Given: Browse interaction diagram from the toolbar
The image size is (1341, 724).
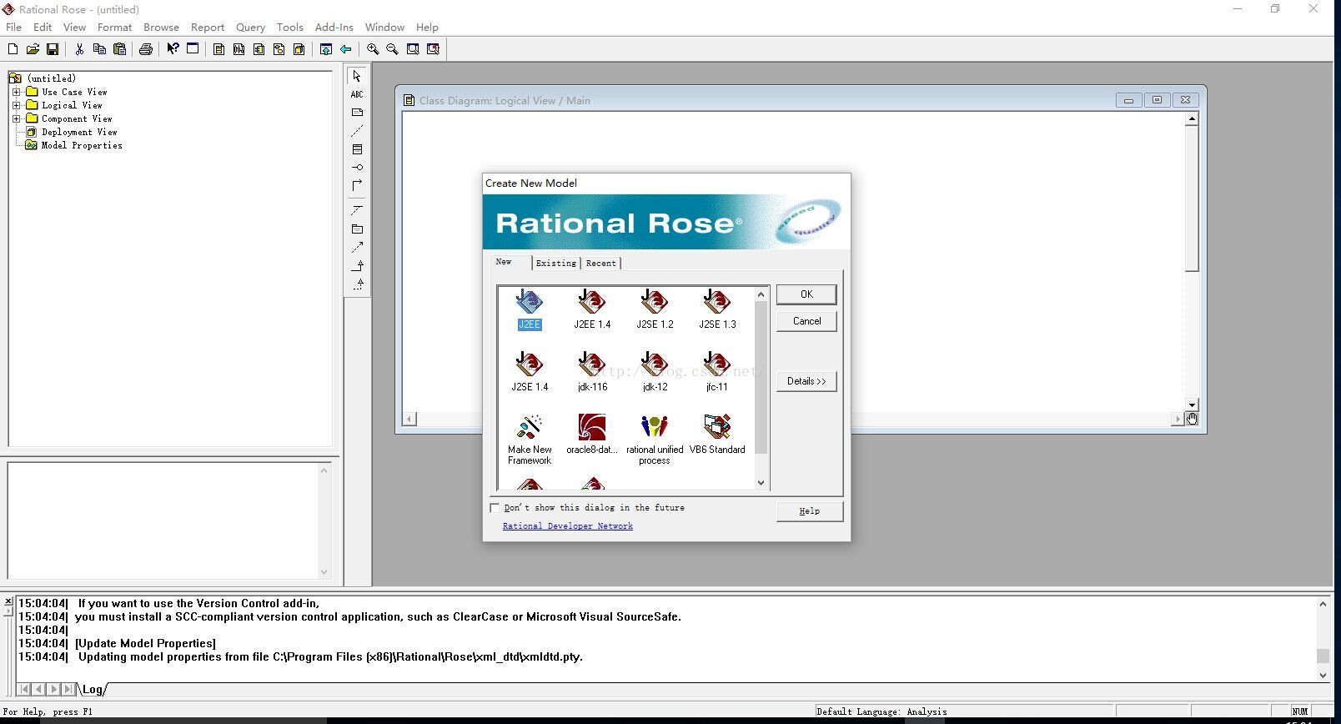Looking at the screenshot, I should [x=239, y=49].
